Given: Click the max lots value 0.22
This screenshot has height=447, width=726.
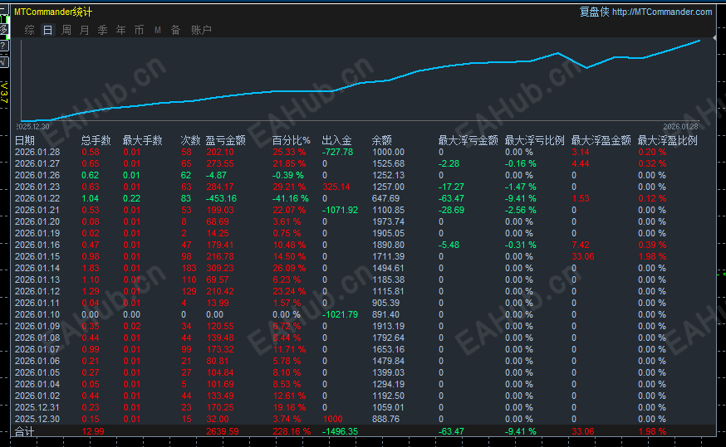Looking at the screenshot, I should [x=132, y=198].
